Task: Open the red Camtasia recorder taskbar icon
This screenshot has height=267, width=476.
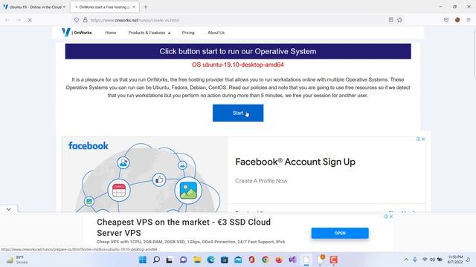Action: point(334,260)
